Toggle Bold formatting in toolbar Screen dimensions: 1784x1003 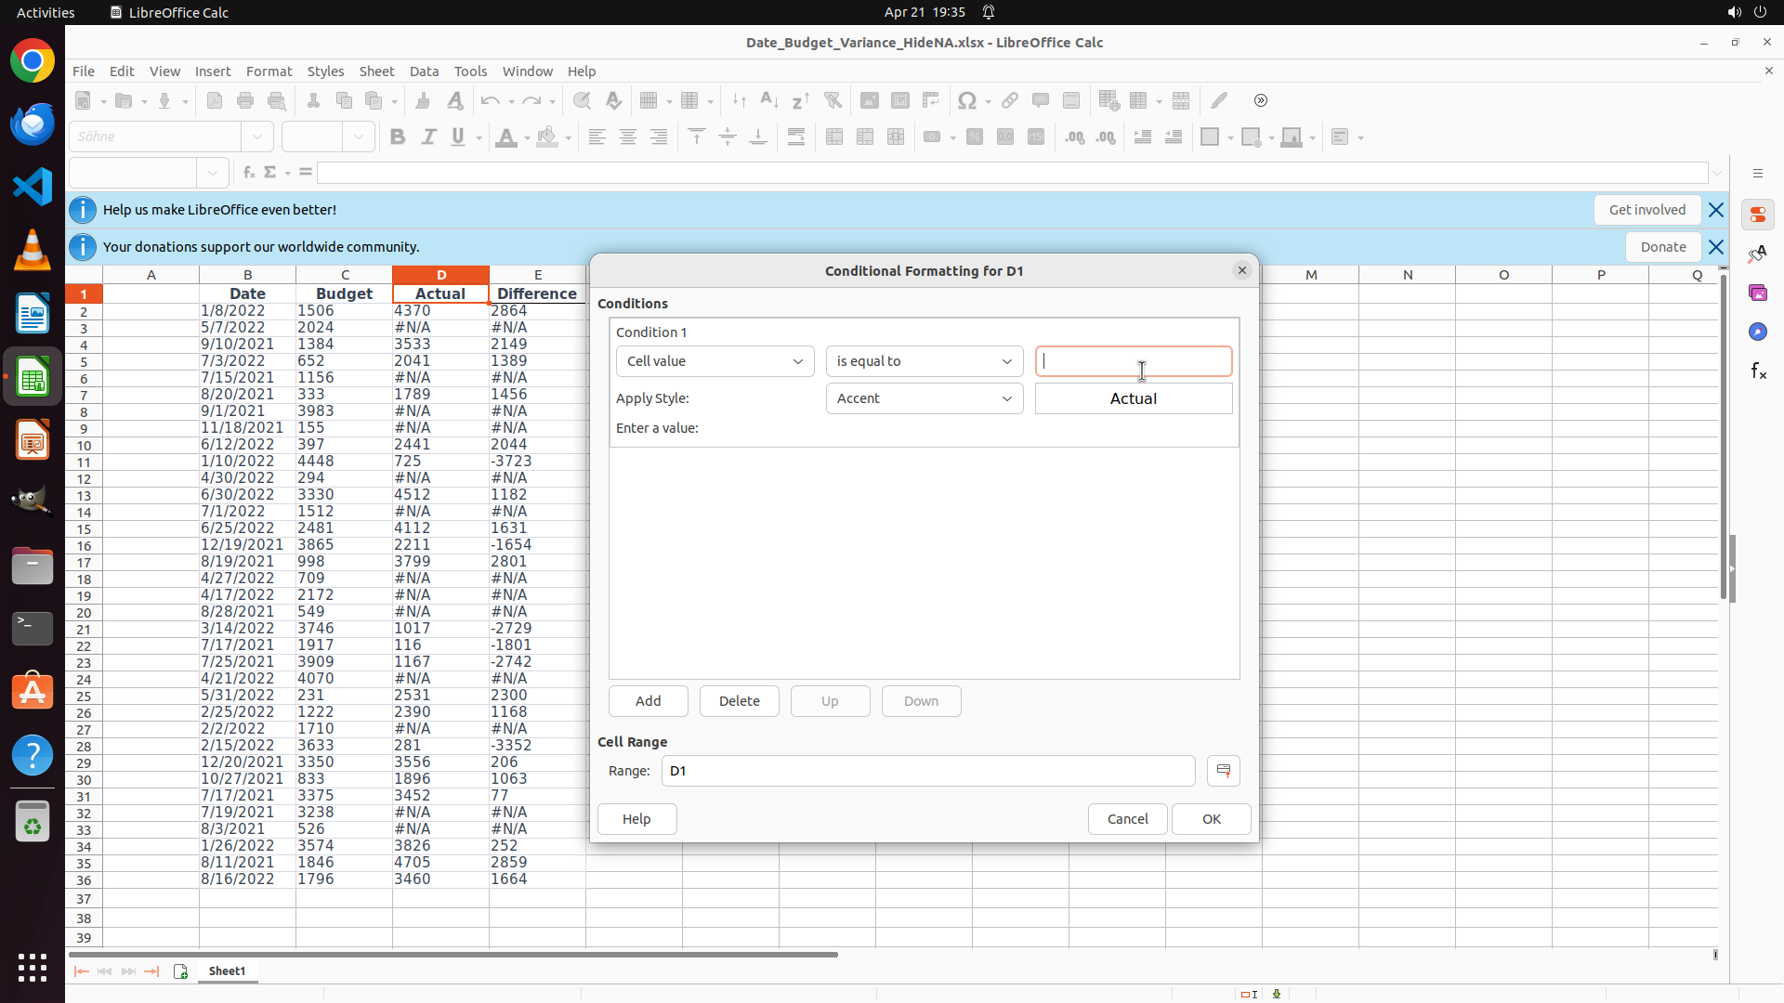click(x=398, y=137)
